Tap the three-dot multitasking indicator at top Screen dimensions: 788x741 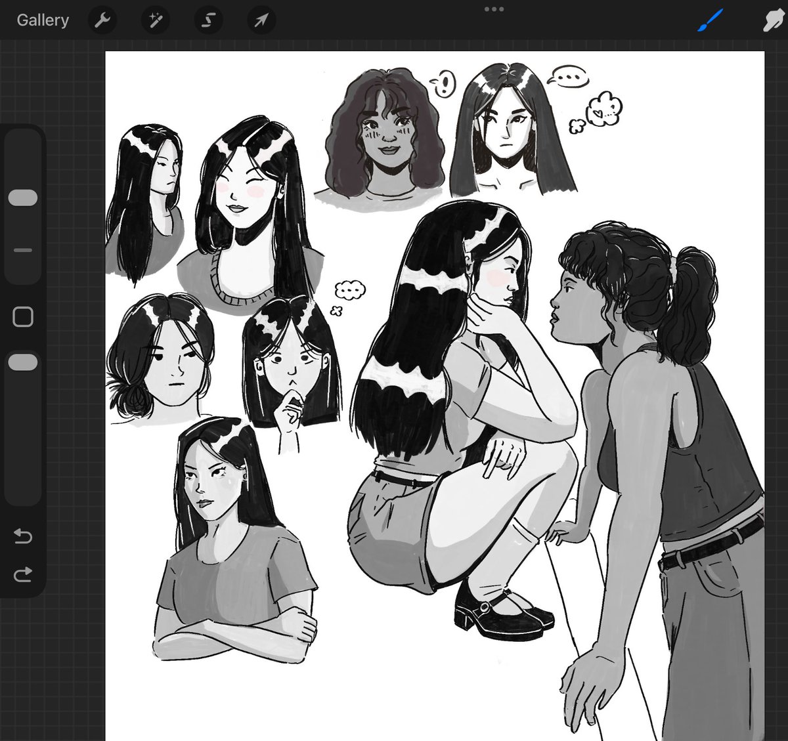click(x=494, y=9)
